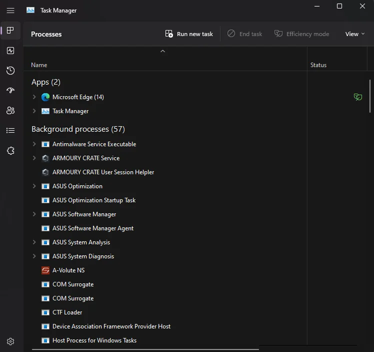This screenshot has height=352, width=374.
Task: Click the green efficiency leaf status icon
Action: point(358,97)
